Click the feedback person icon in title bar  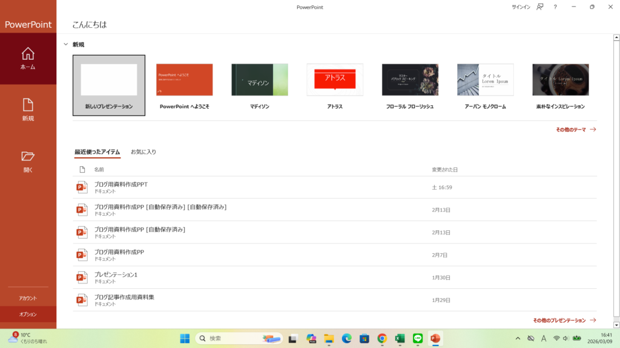[539, 7]
